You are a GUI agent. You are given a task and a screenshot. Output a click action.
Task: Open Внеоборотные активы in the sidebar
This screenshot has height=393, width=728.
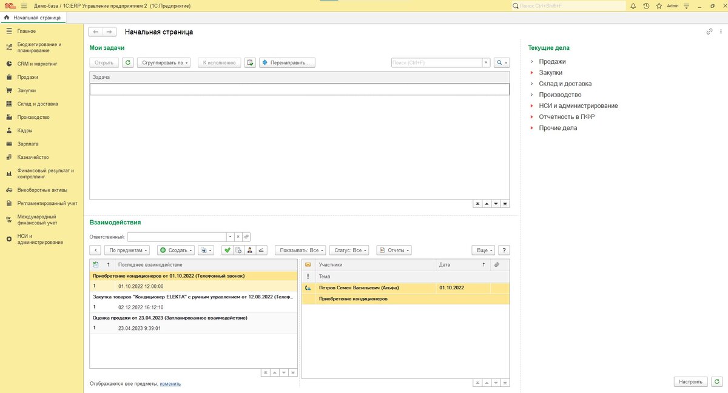click(42, 190)
